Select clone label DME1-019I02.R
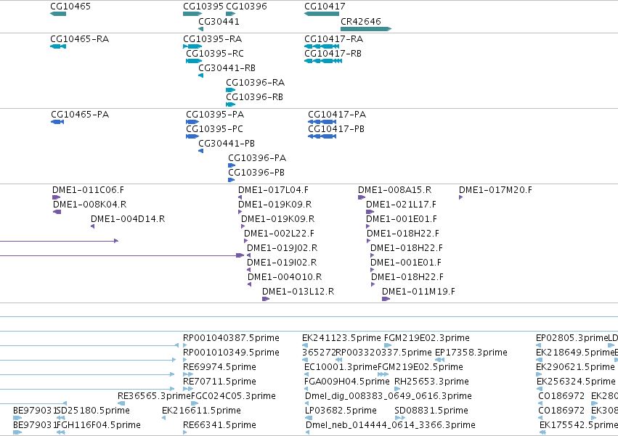This screenshot has width=618, height=436. coord(282,263)
